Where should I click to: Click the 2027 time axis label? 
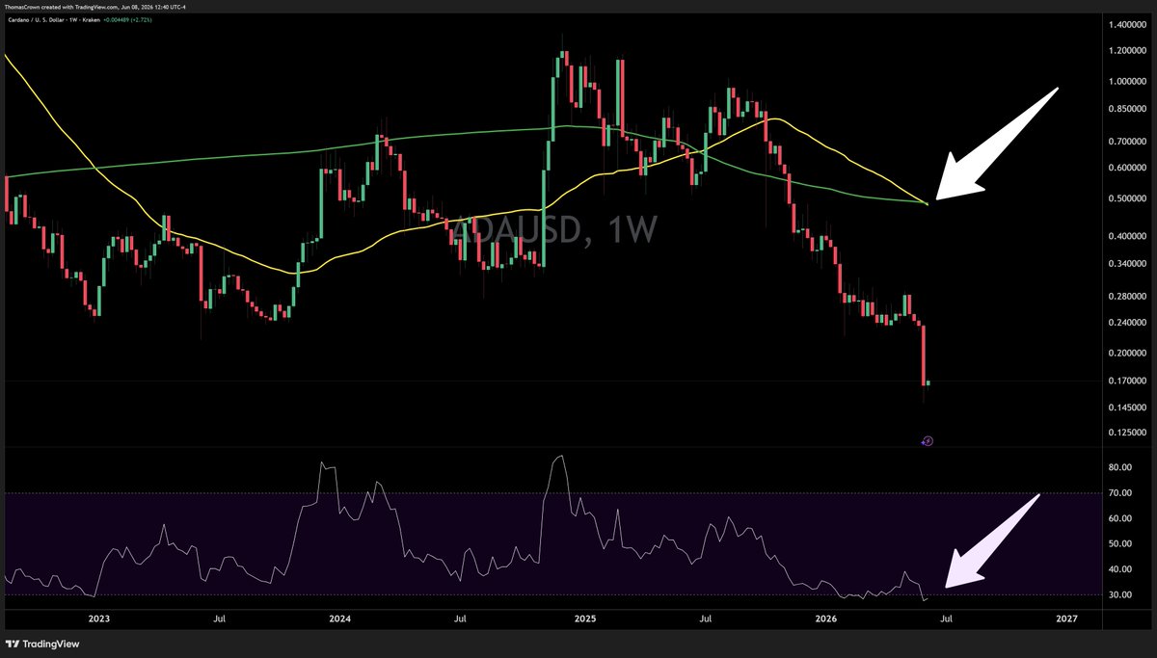[x=1066, y=619]
